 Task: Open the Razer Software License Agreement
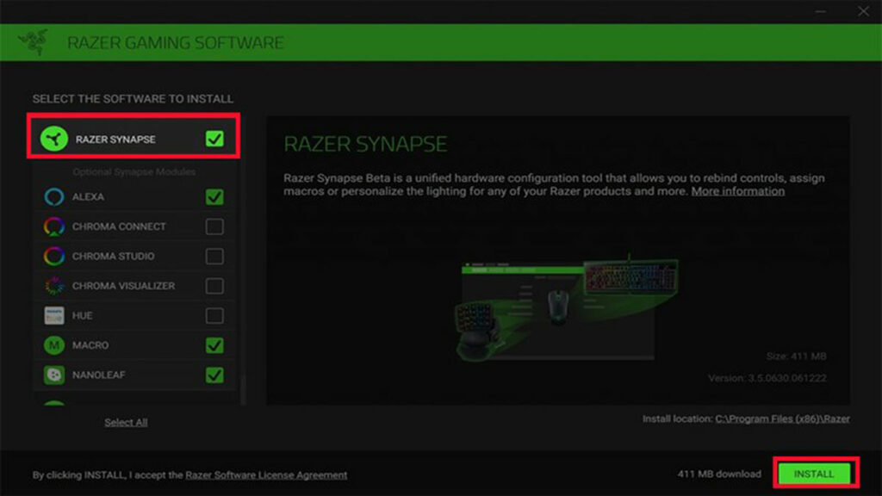click(x=264, y=474)
